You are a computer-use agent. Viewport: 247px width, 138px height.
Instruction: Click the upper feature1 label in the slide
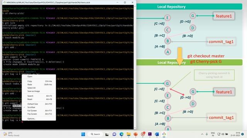[224, 16]
